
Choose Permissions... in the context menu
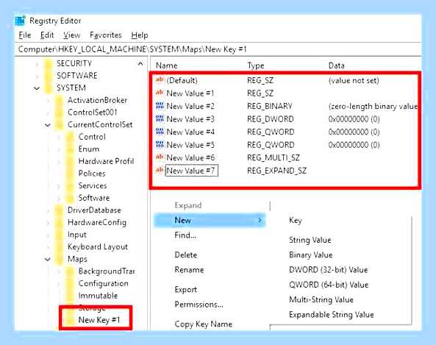click(x=199, y=305)
